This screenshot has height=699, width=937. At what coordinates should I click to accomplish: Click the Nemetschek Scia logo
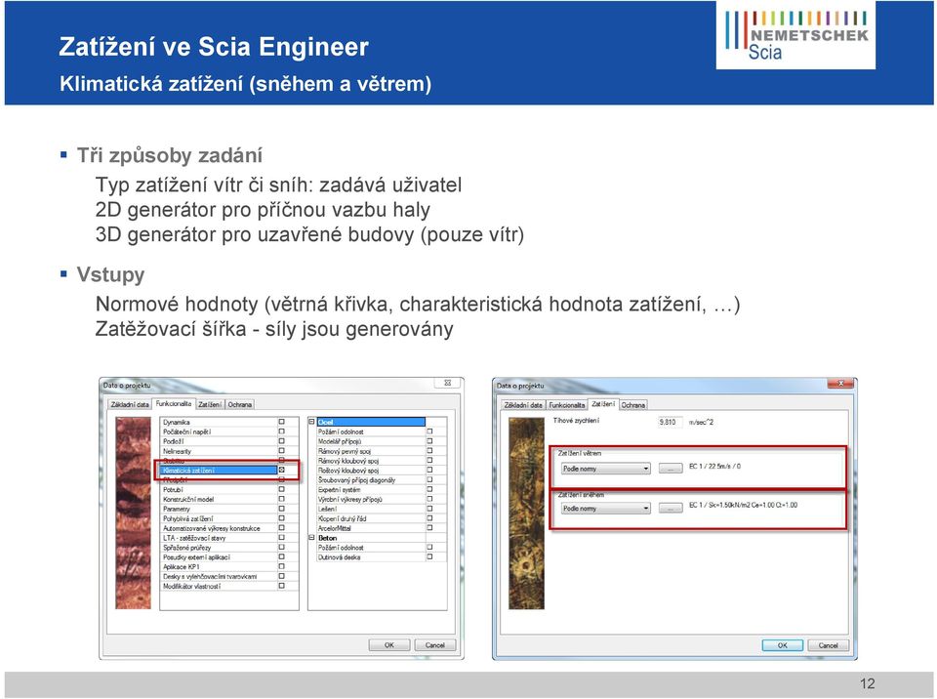pyautogui.click(x=796, y=35)
